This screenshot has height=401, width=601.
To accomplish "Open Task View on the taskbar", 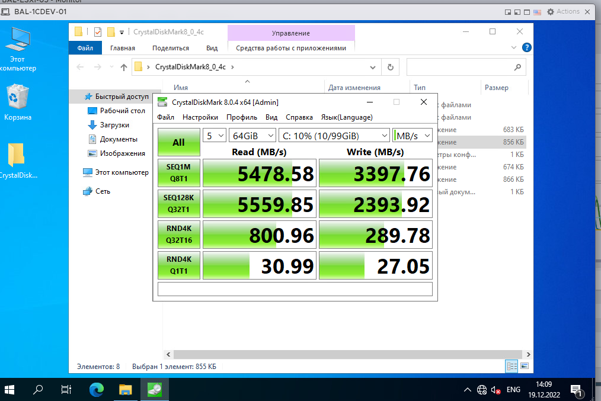I will pyautogui.click(x=66, y=390).
